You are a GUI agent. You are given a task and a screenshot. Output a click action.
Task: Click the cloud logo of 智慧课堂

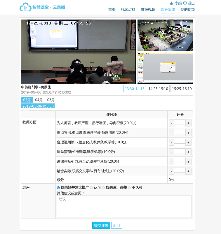(25, 7)
